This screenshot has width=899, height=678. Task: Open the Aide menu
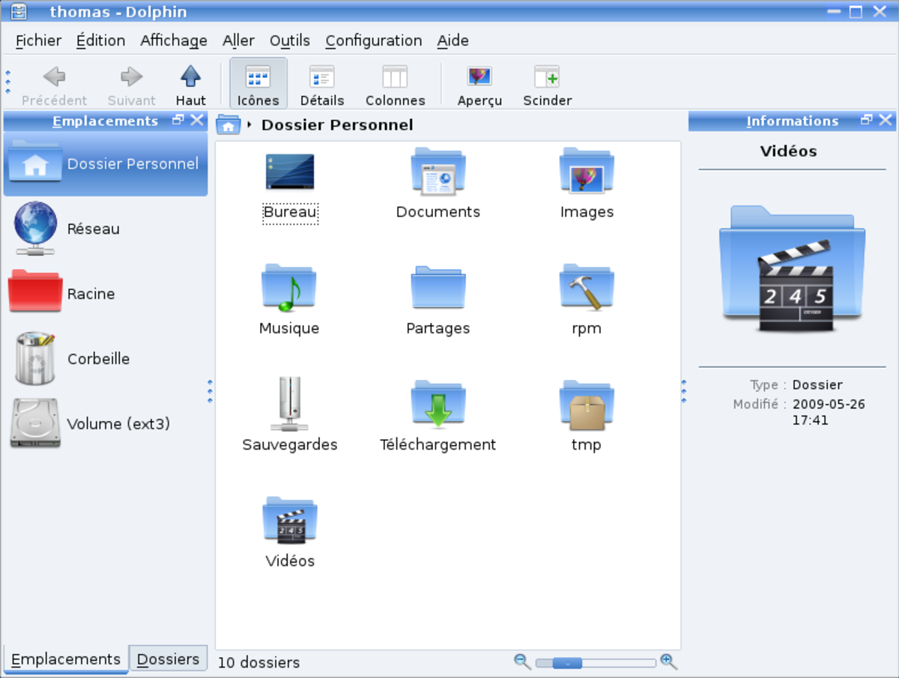[453, 40]
